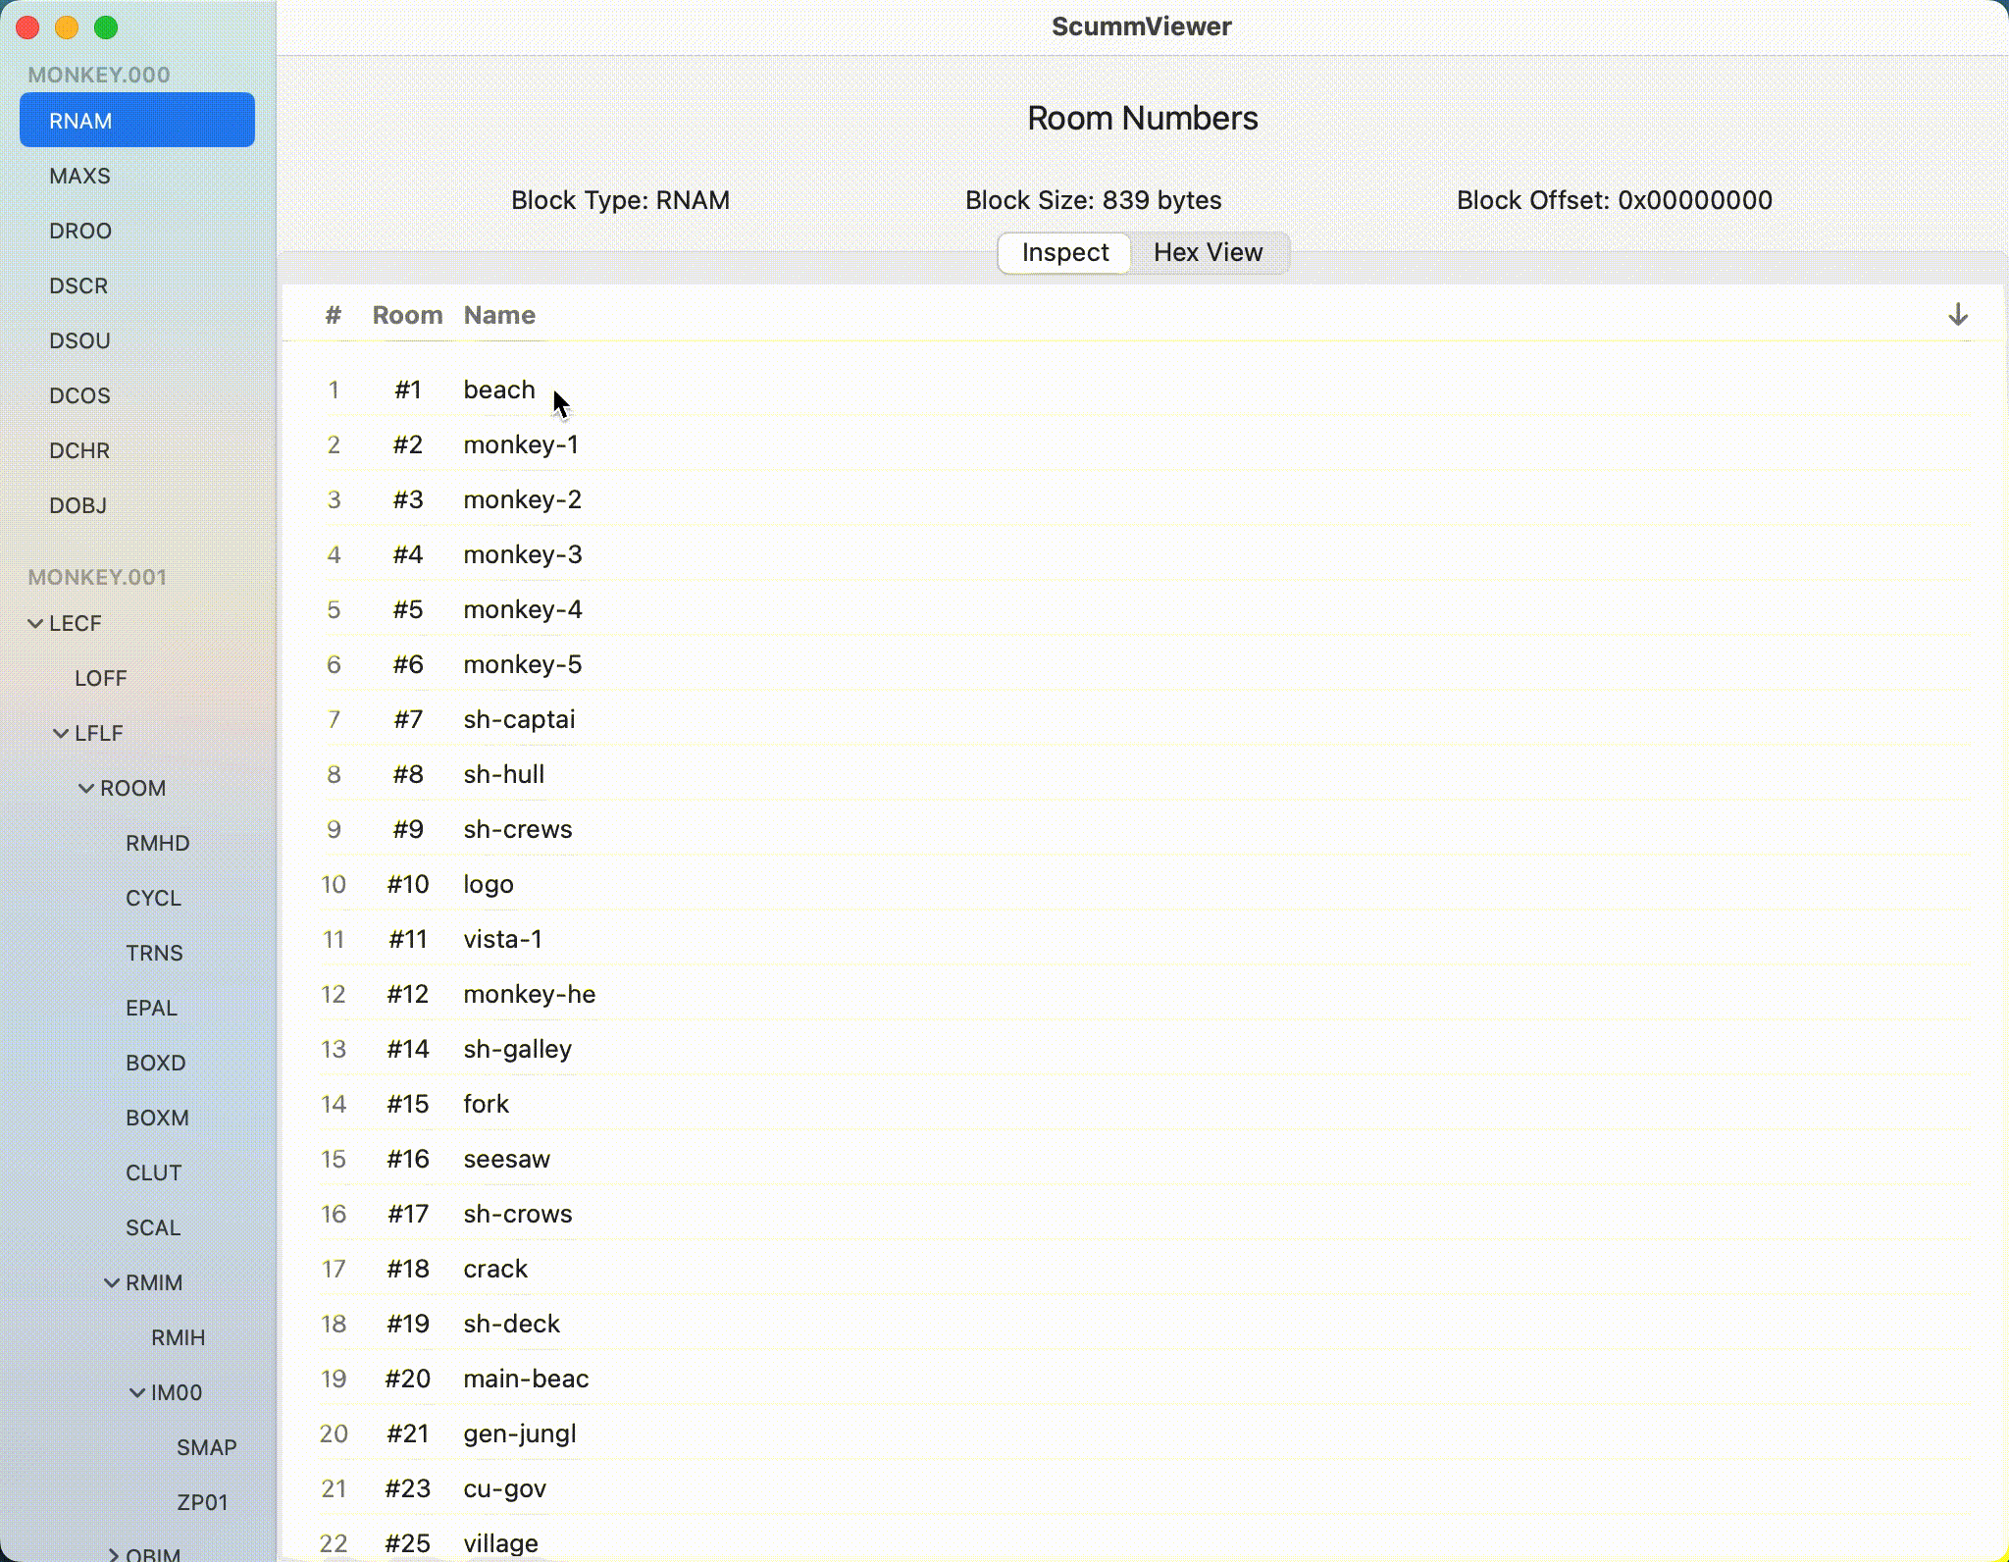Collapse the ROOM tree node
This screenshot has height=1562, width=2009.
[86, 789]
